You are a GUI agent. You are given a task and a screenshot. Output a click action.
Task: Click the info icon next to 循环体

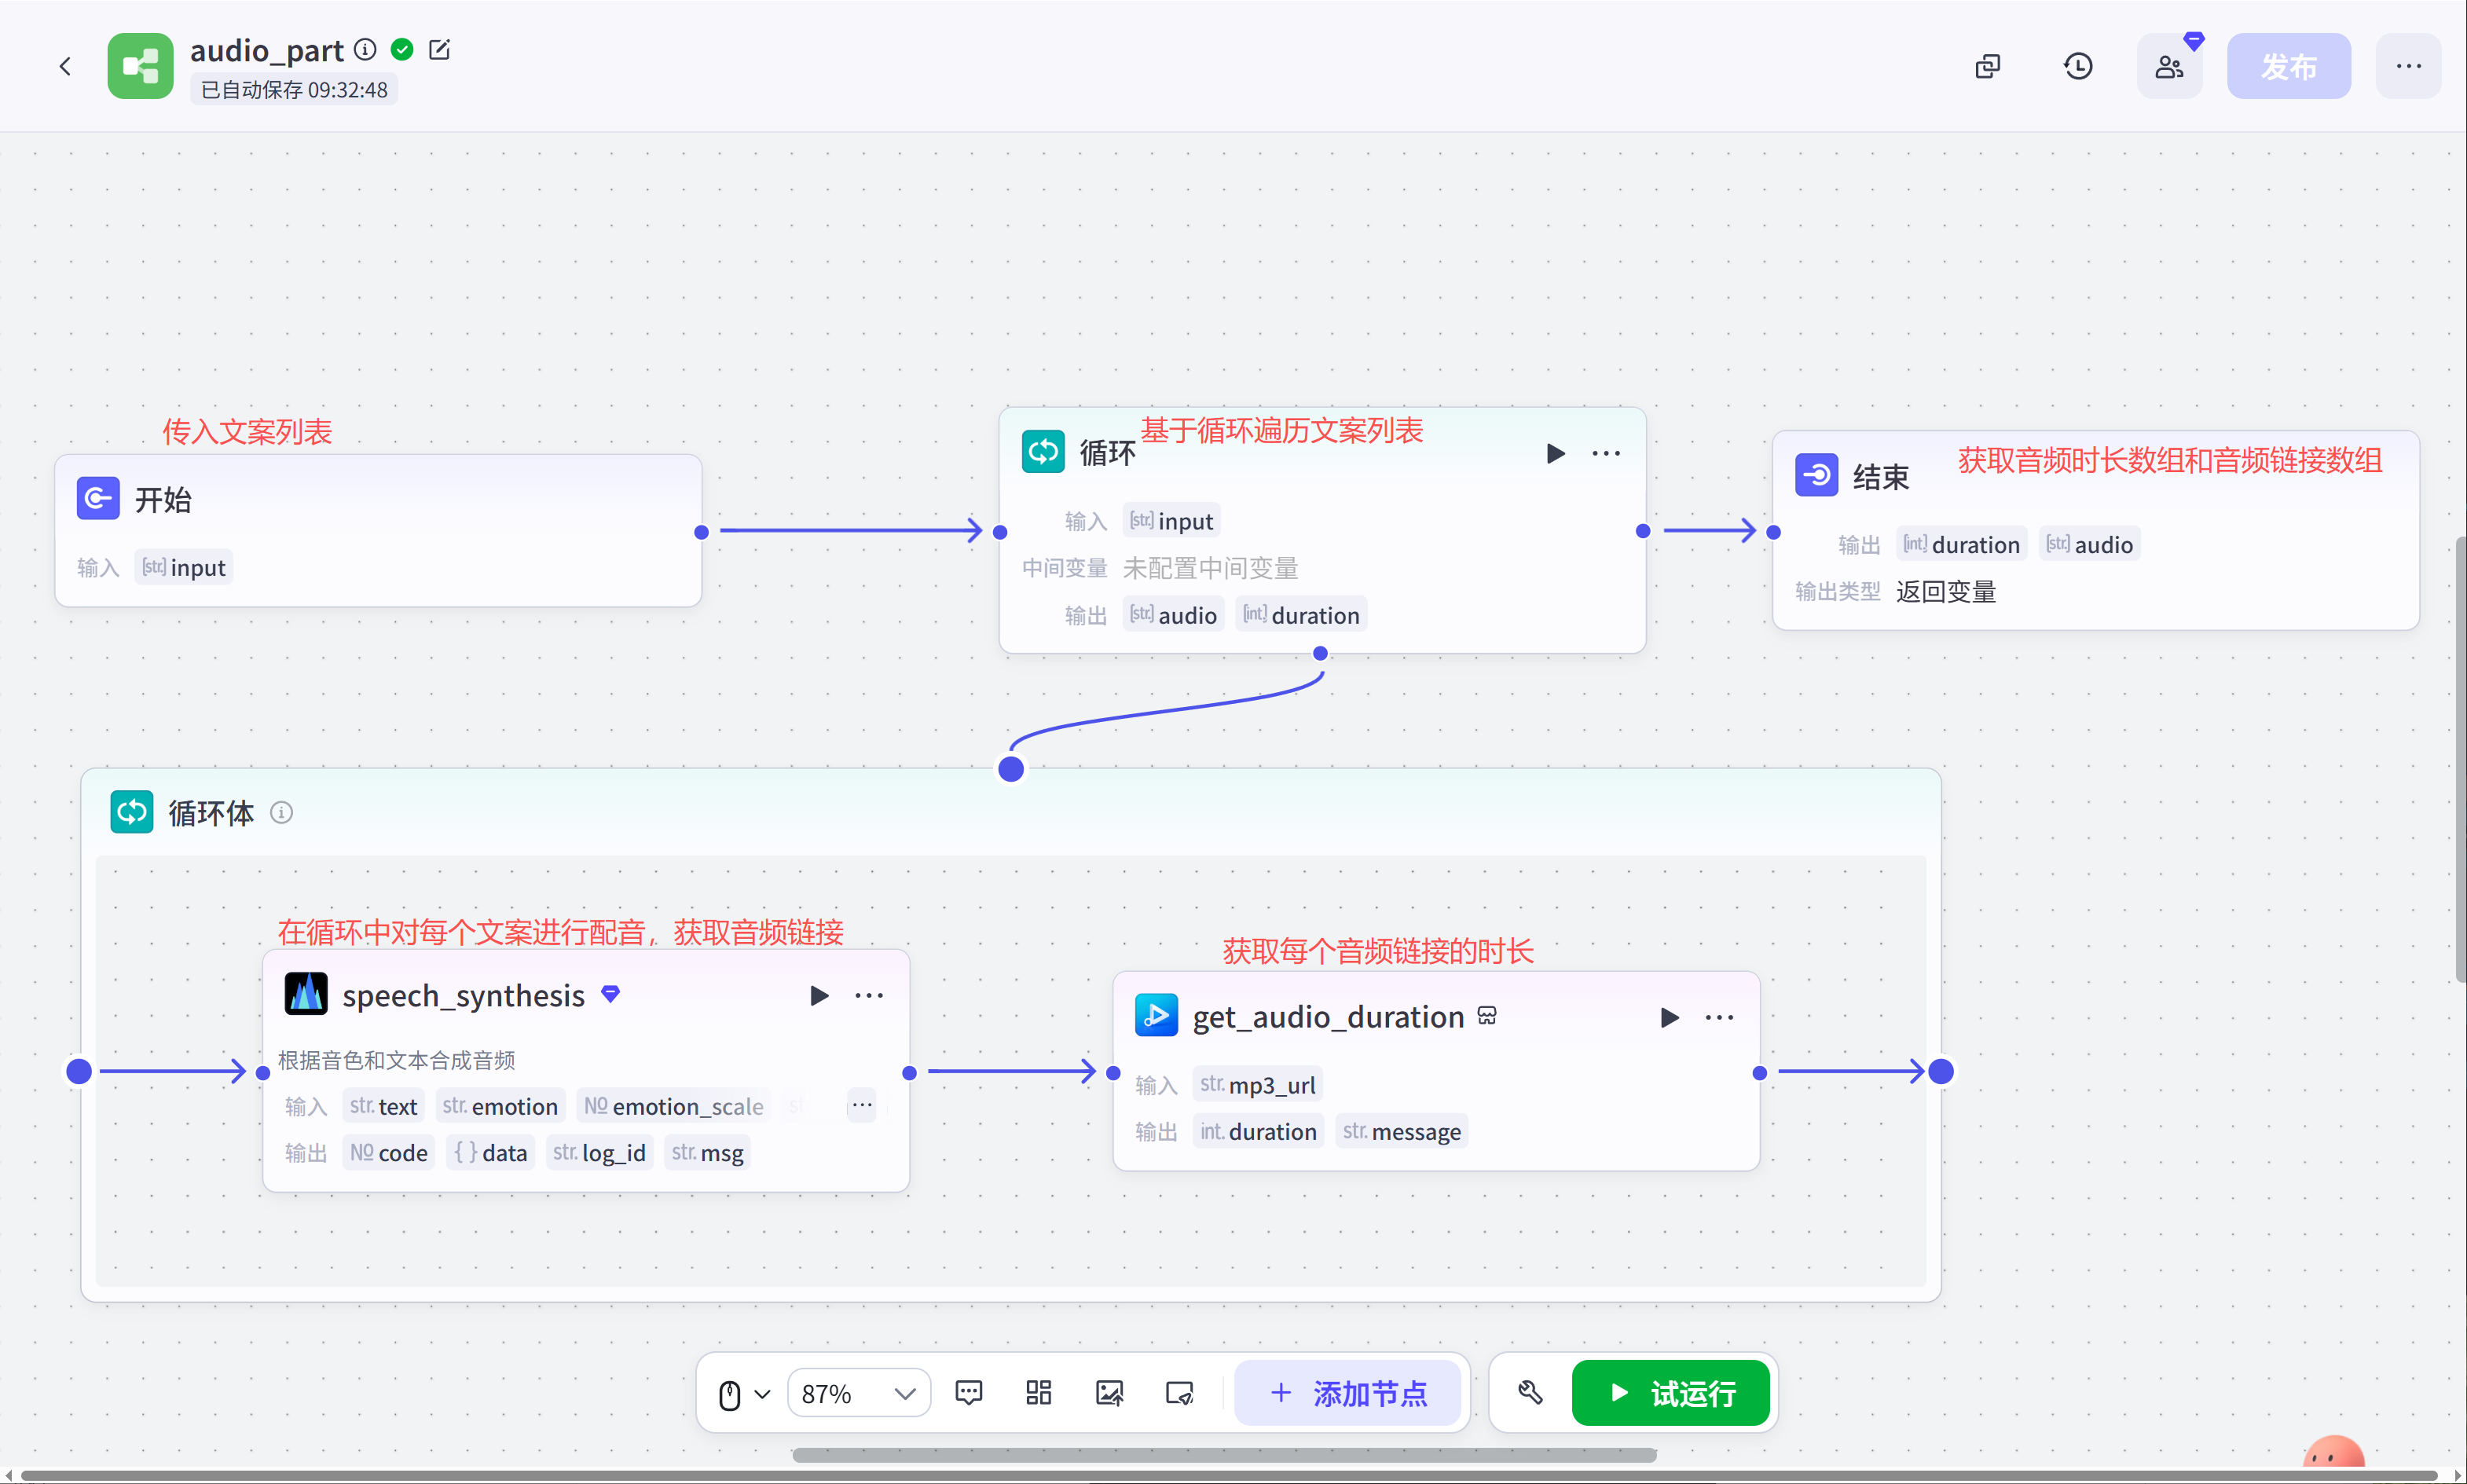[x=282, y=813]
